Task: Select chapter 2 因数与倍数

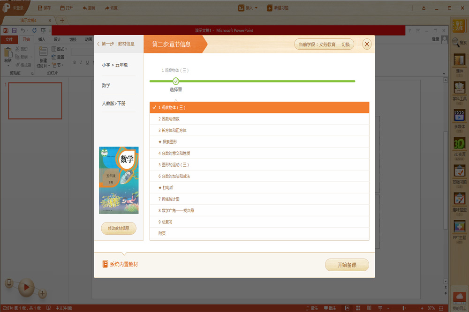Action: click(x=259, y=119)
